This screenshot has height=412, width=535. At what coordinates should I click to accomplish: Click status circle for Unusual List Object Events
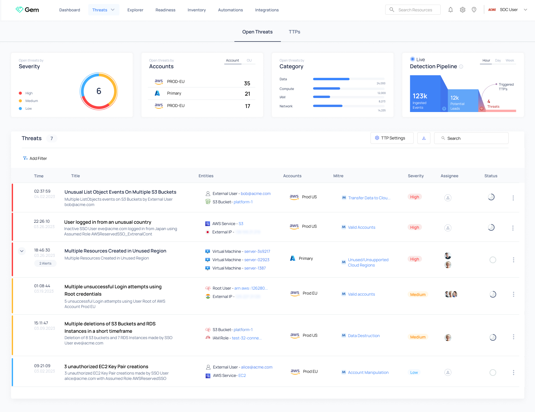[x=491, y=197]
